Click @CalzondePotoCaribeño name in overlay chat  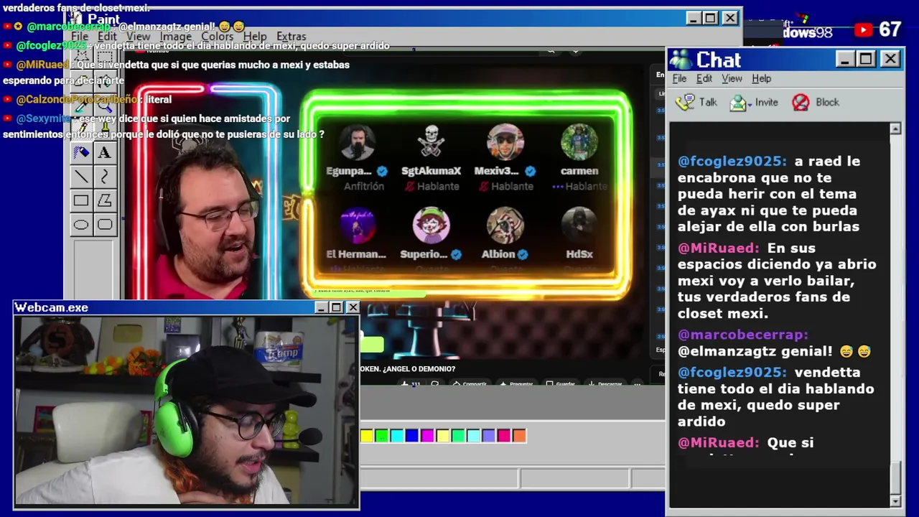point(78,100)
